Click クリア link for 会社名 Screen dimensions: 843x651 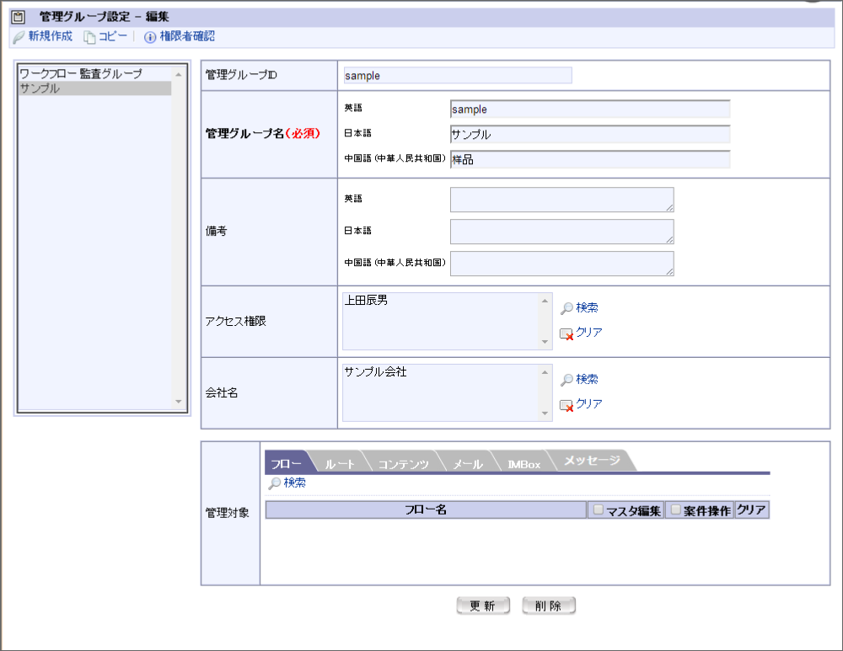point(589,404)
